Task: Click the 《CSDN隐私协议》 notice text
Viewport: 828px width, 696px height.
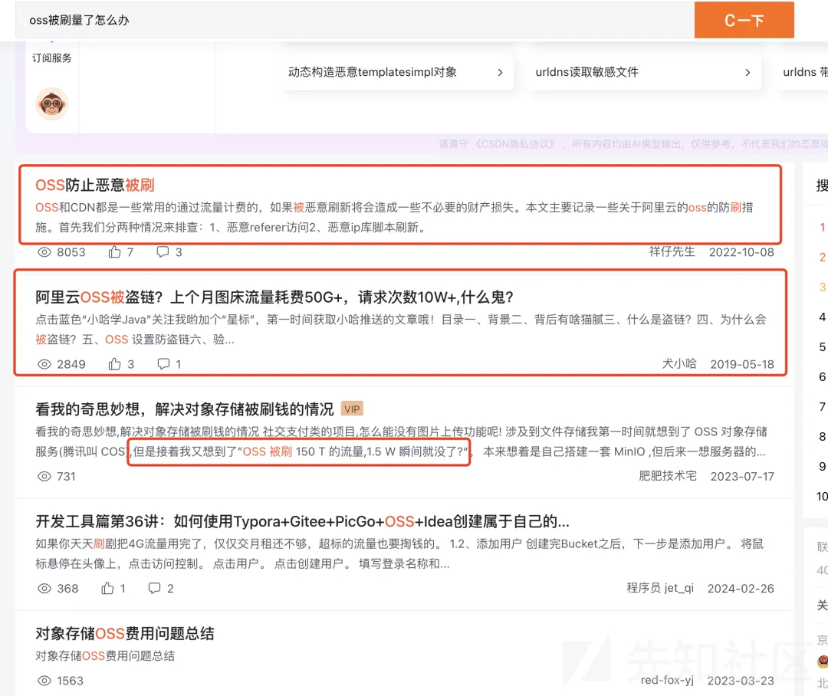Action: (x=515, y=144)
